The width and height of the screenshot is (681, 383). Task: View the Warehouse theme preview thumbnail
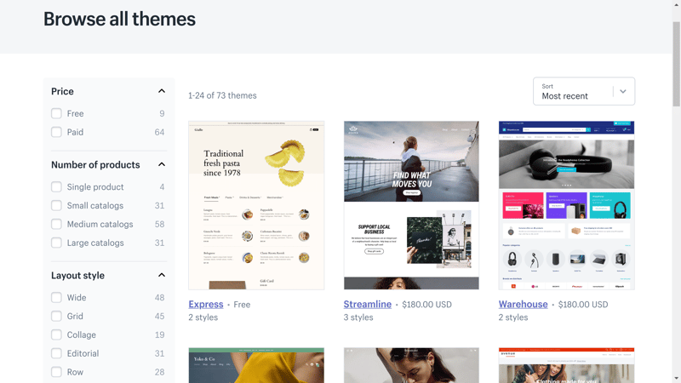click(566, 205)
